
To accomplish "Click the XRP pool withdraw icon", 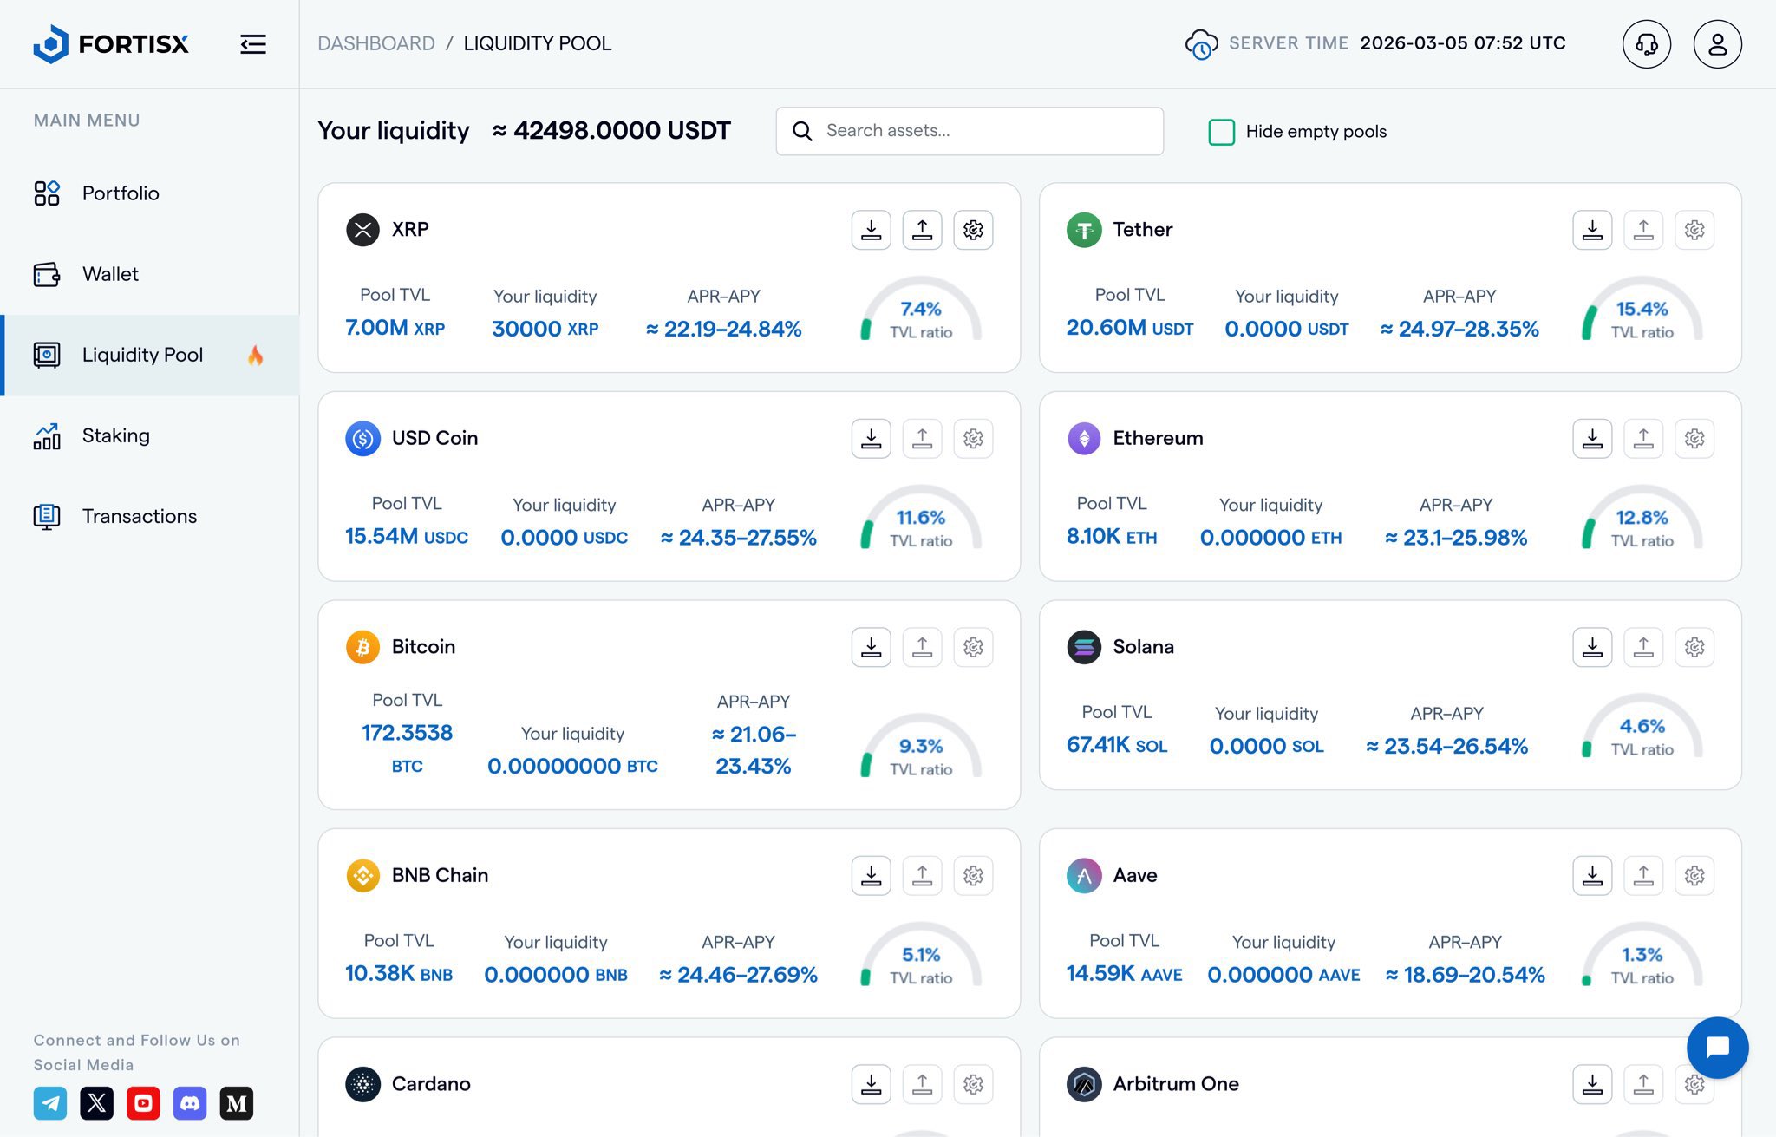I will 922,230.
